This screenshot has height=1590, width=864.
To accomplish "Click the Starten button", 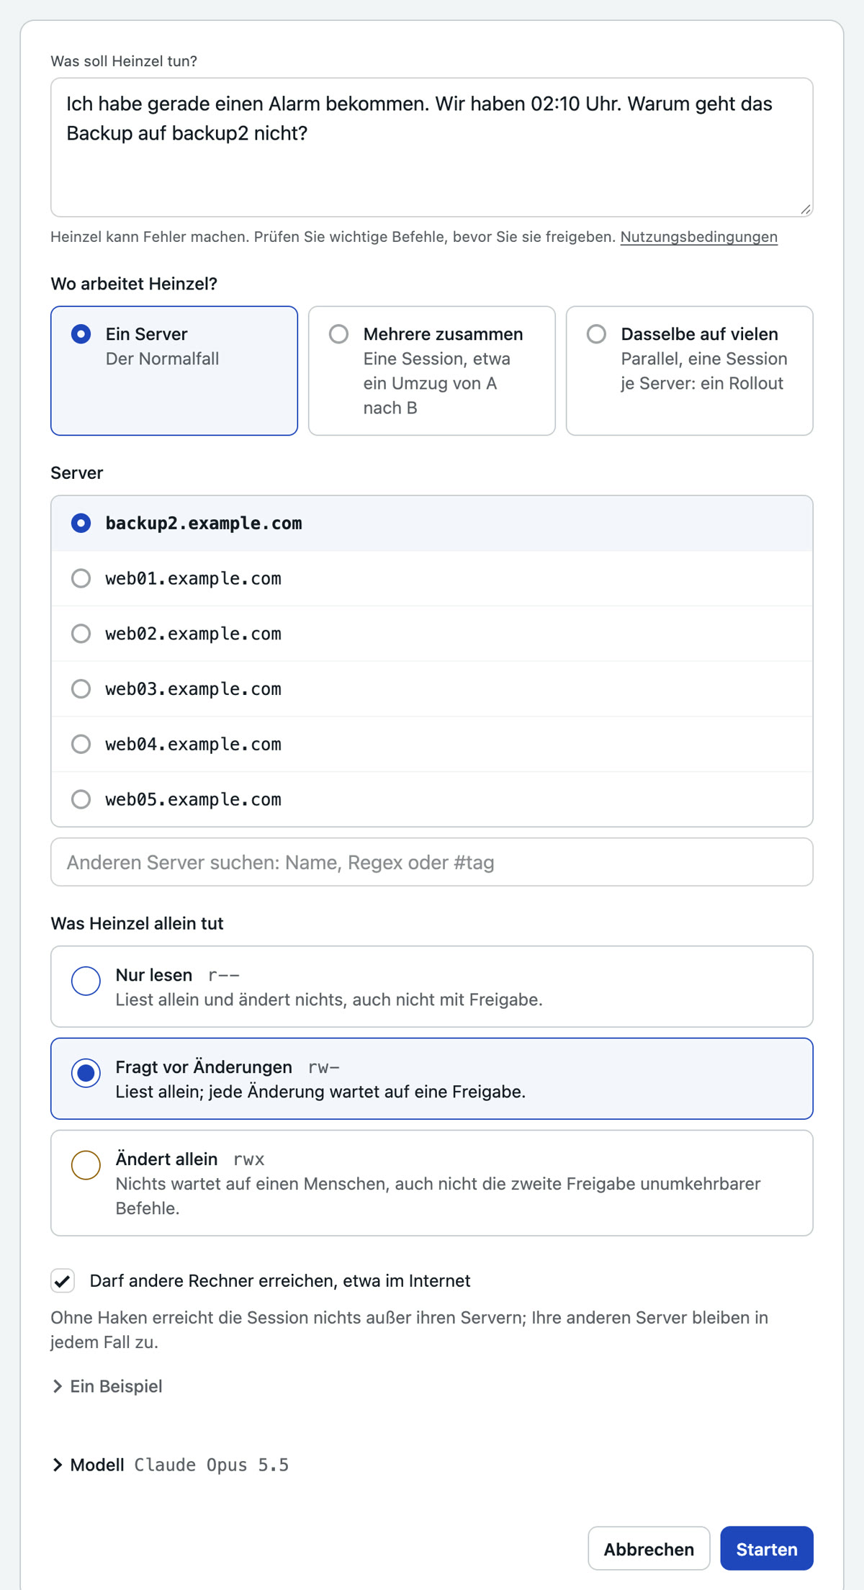I will (767, 1549).
